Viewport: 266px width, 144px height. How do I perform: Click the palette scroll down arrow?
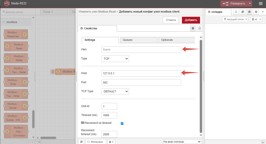point(34,137)
